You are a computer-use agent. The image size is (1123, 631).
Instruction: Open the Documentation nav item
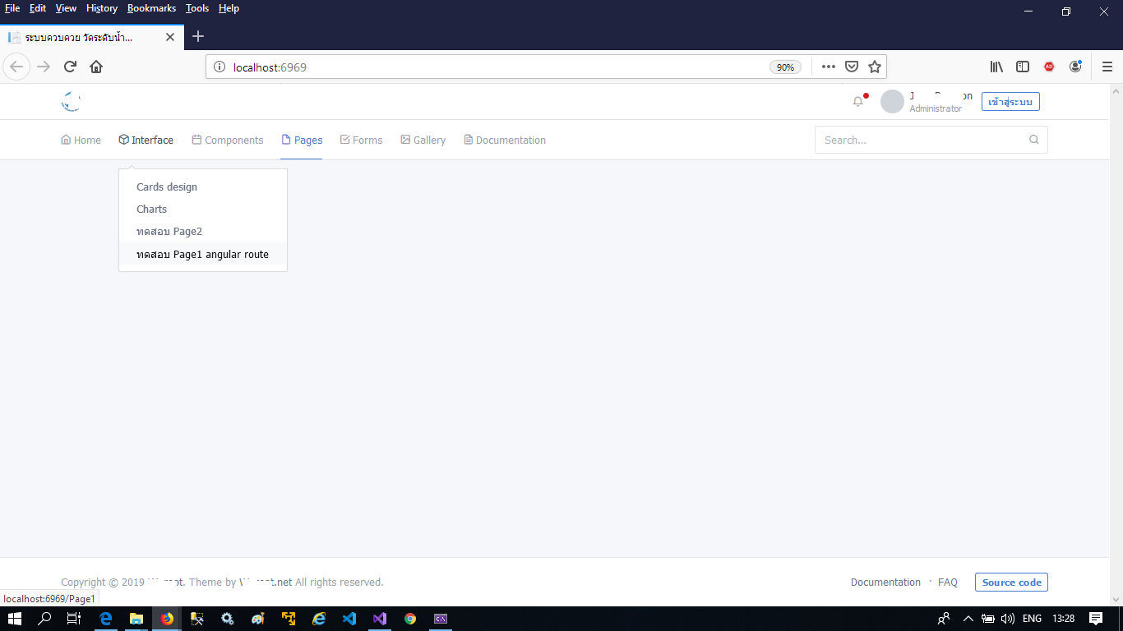pos(504,140)
